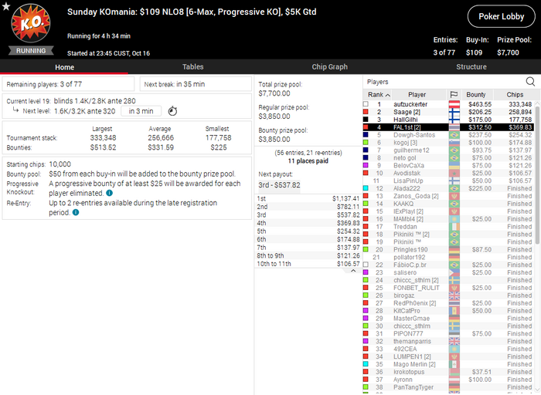Click Saage's country flag

pos(454,112)
